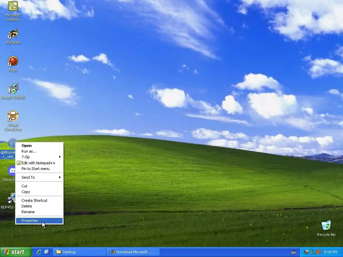Choose Open from the context menu
The width and height of the screenshot is (343, 257).
point(40,146)
